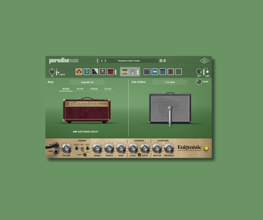Select the BLACK amp finish tab
263x220 pixels.
(108, 89)
